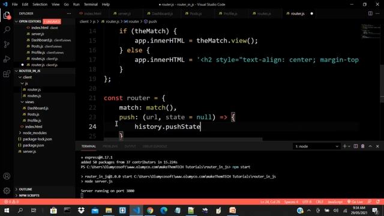Screen dimensions: 384x216
Task: Select the Terminal panel tab
Action: pos(89,146)
